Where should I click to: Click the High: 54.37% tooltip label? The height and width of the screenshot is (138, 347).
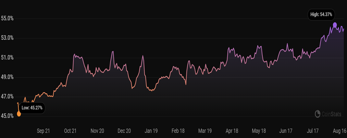(321, 15)
